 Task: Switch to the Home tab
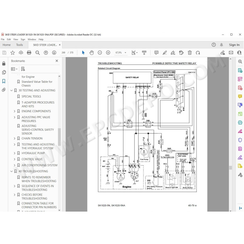[x=7, y=45]
